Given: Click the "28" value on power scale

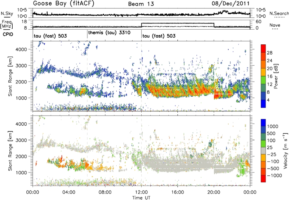Looking at the screenshot, I should click(269, 53).
